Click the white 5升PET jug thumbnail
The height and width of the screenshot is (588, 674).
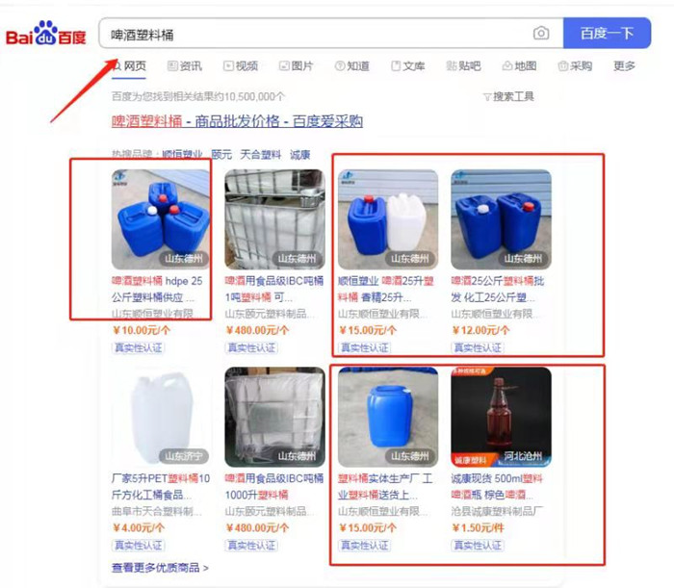coord(161,417)
